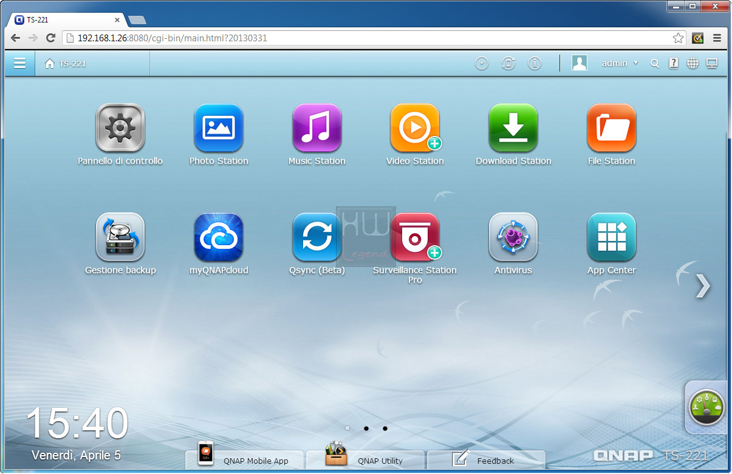Open the main hamburger menu
The image size is (732, 474).
tap(20, 63)
